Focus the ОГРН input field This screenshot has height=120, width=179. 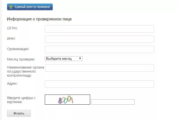click(x=99, y=29)
